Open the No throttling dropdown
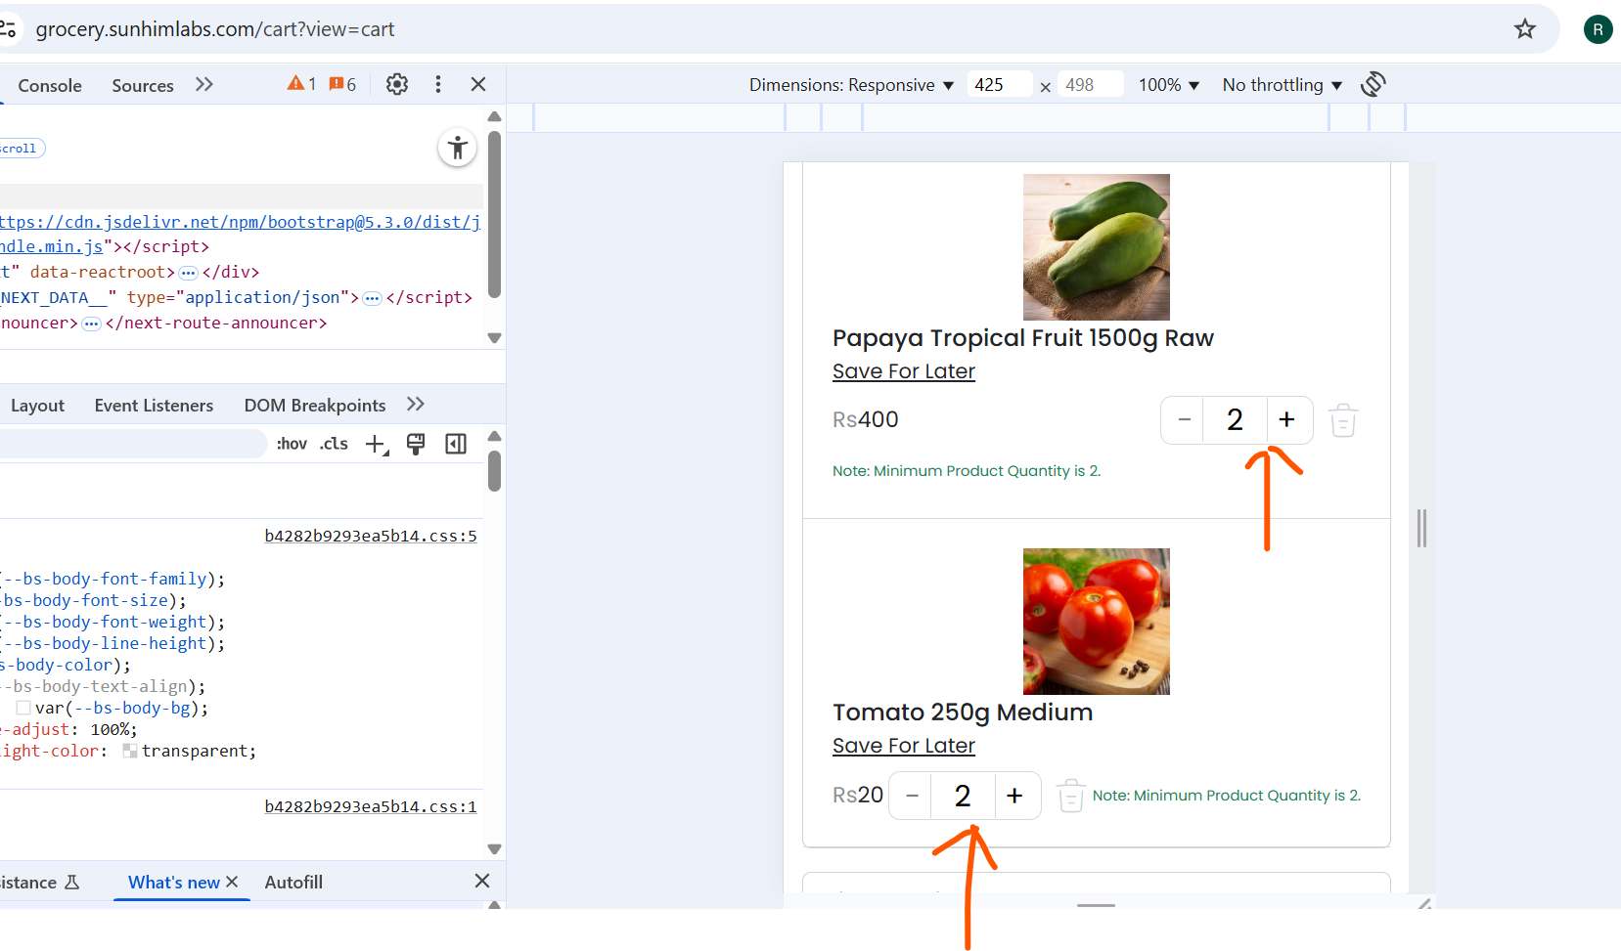Screen dimensions: 1621x951 point(1283,85)
